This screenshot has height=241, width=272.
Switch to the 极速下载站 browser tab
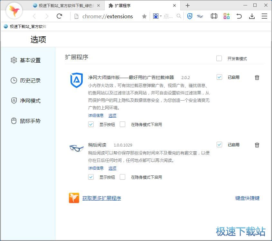click(66, 5)
